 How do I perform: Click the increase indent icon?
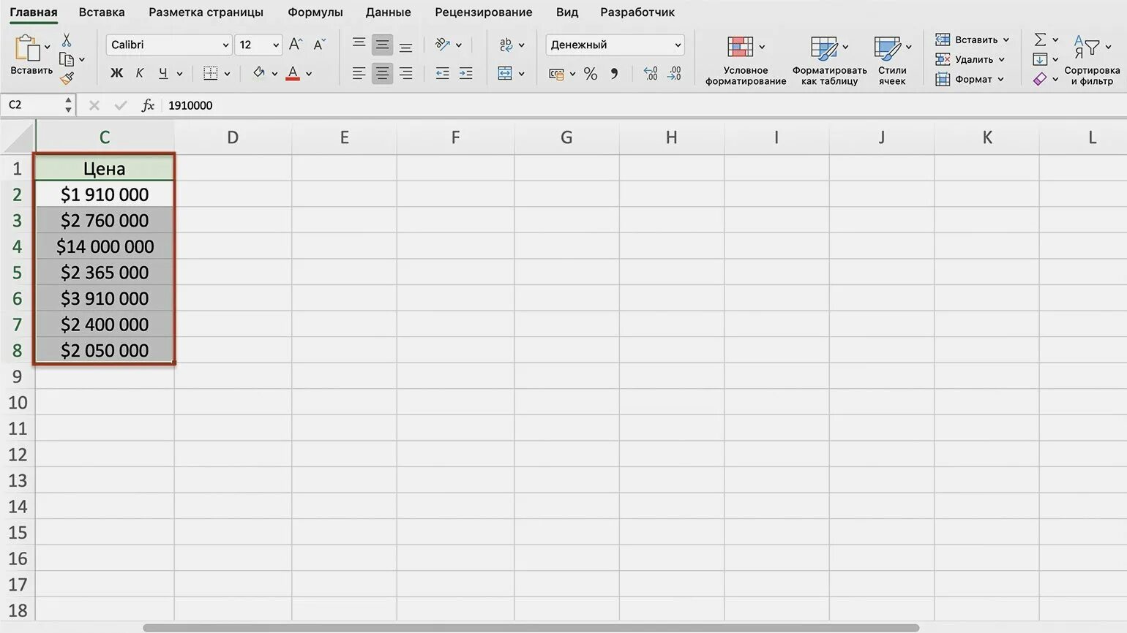pyautogui.click(x=465, y=73)
